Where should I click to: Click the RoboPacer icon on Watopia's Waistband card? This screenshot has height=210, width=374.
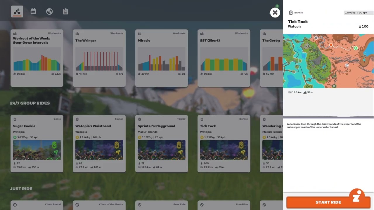point(77,119)
